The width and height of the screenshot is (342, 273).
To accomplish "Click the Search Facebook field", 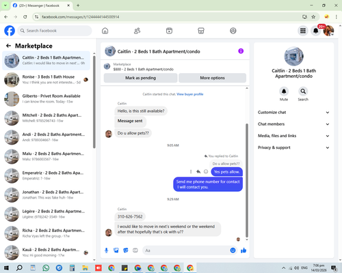I will (55, 31).
